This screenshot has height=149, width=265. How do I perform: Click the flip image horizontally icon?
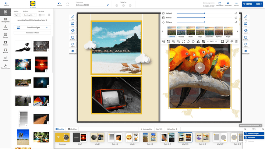[x=198, y=42]
